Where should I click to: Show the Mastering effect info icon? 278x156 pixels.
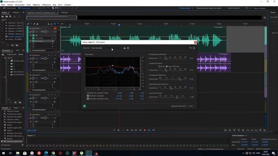click(x=194, y=48)
